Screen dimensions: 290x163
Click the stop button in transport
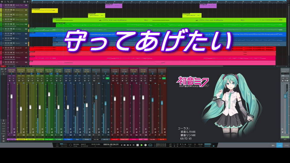[137, 145]
